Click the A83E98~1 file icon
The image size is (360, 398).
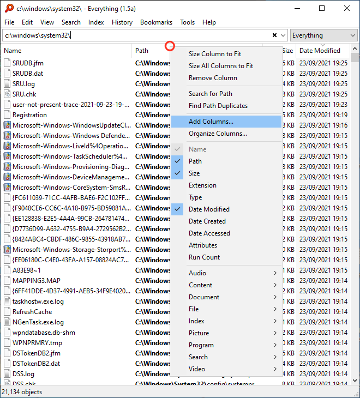[7, 270]
